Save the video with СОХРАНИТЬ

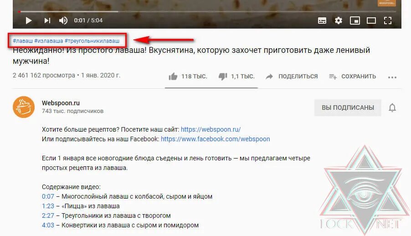(353, 77)
